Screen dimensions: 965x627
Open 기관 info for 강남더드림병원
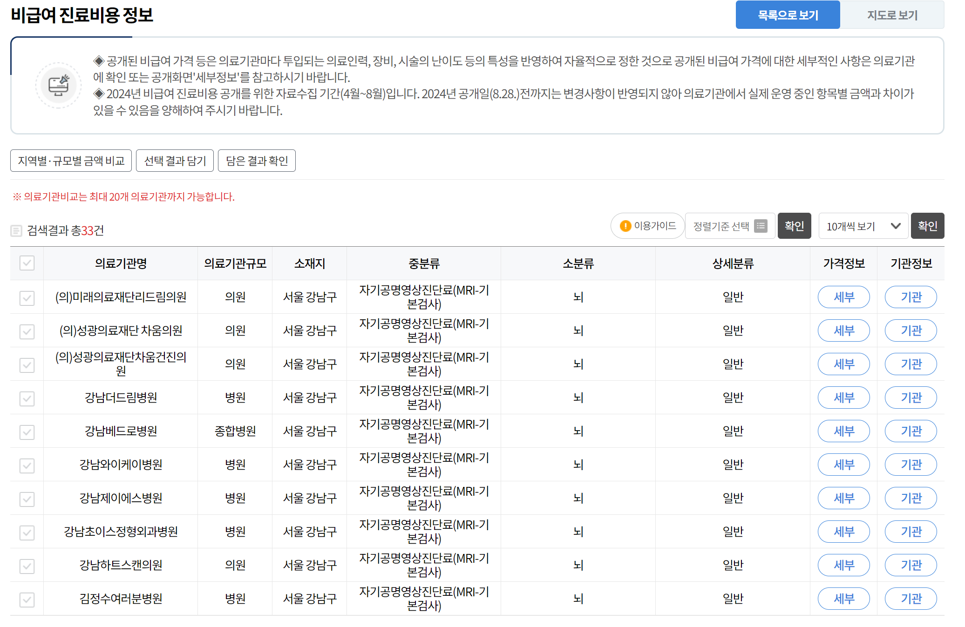click(x=911, y=397)
